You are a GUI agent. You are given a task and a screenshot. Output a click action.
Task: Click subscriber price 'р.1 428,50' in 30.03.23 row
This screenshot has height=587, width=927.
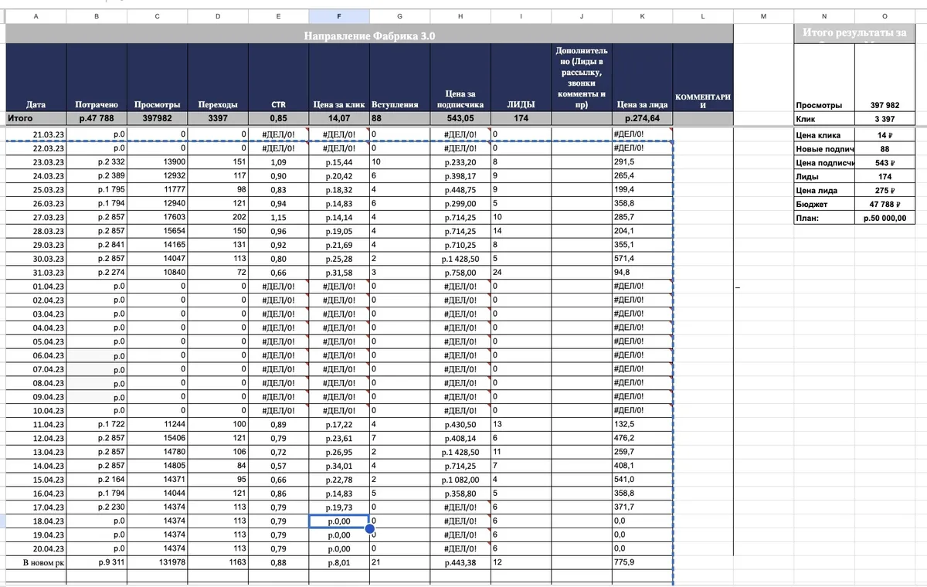[x=460, y=259]
